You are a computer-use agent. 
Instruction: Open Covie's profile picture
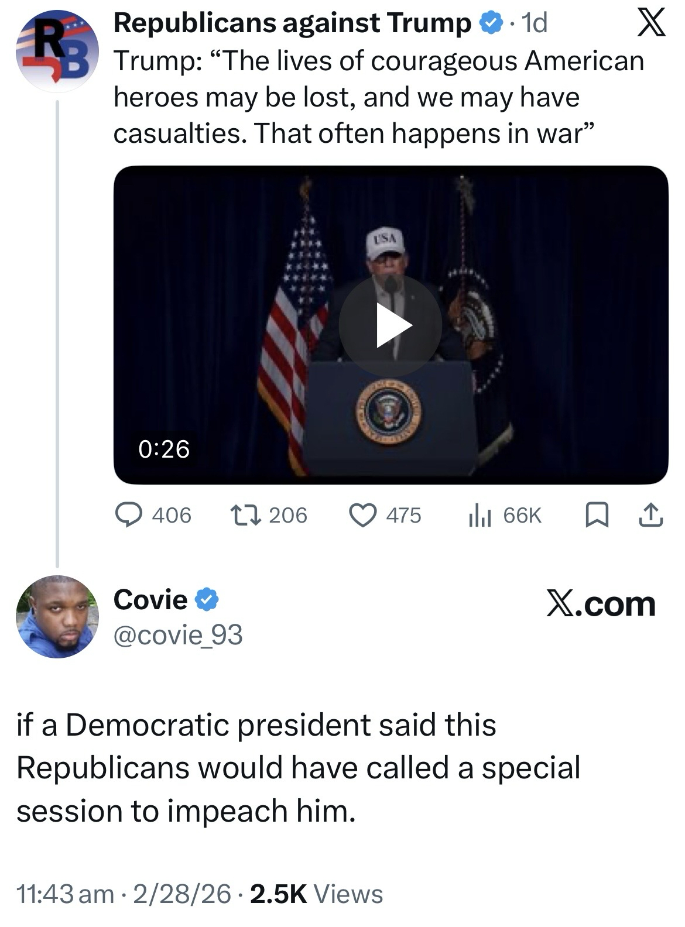click(x=57, y=616)
